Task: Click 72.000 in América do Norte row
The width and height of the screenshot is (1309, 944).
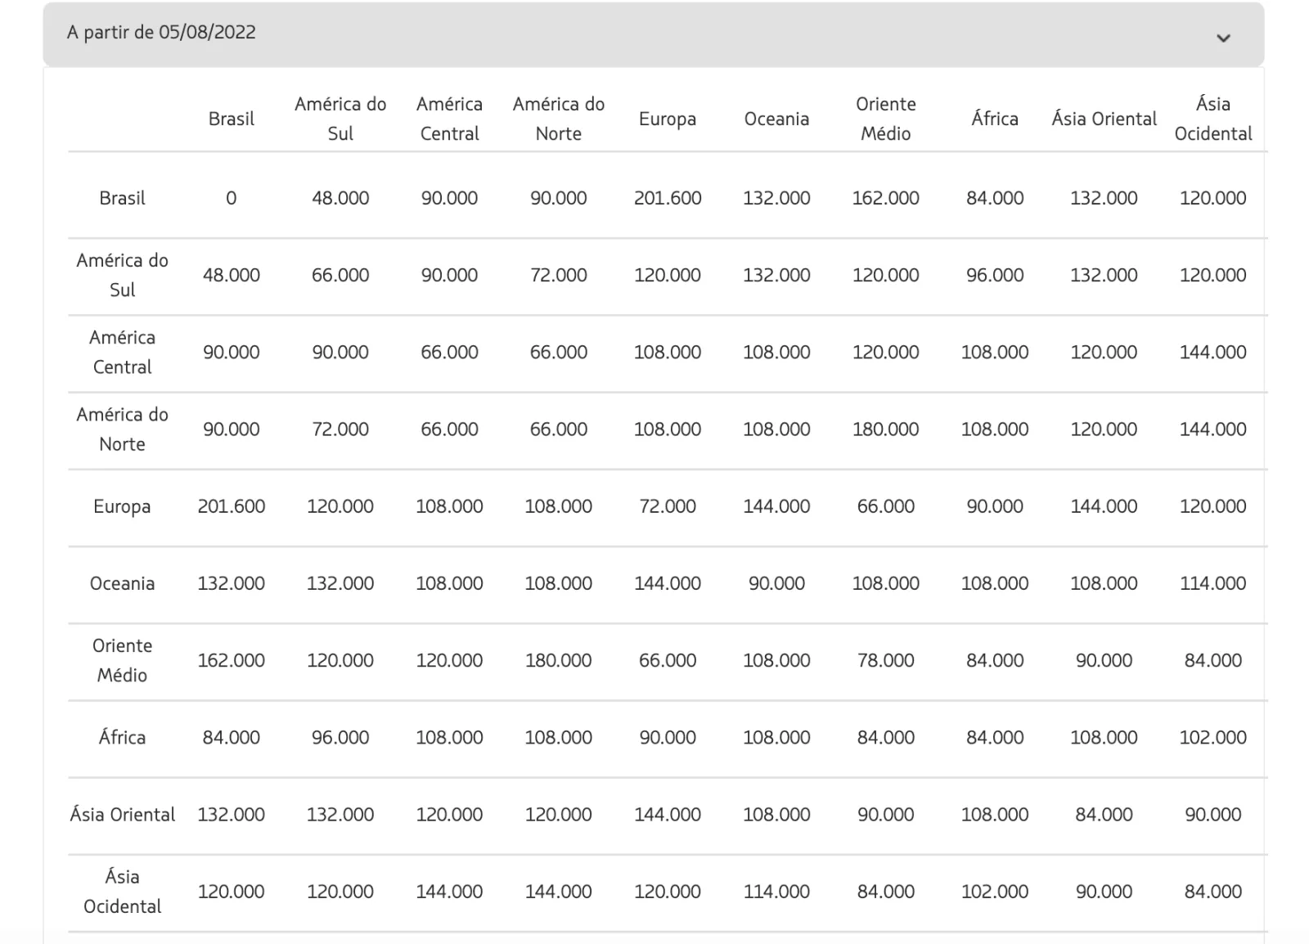Action: tap(340, 429)
